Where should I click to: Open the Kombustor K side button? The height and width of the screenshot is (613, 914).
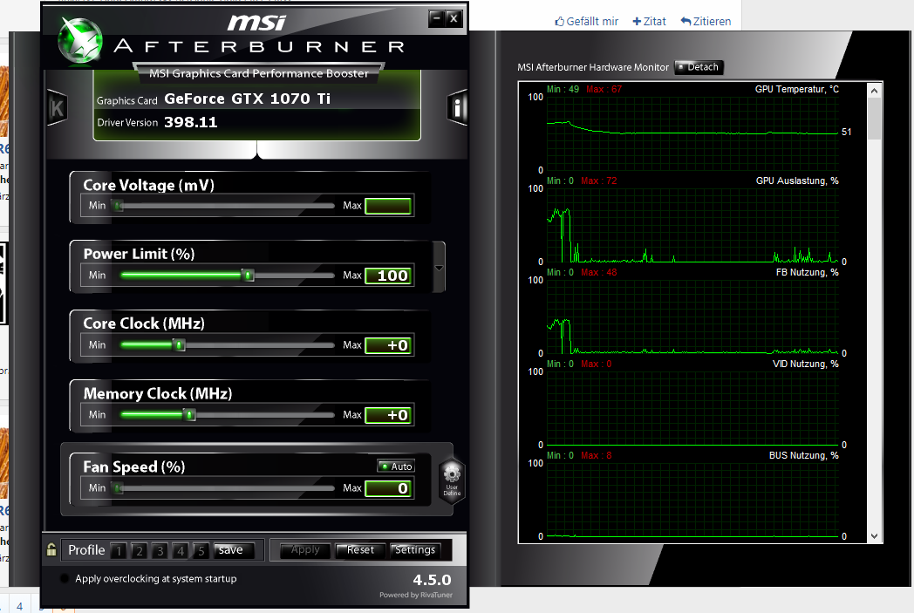(x=58, y=108)
